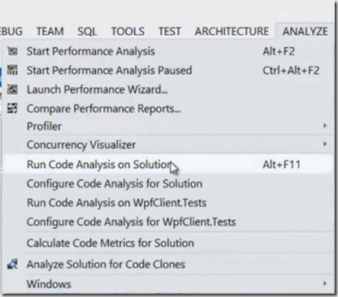Choose Compare Performance Reports...
The width and height of the screenshot is (338, 297).
coord(167,109)
